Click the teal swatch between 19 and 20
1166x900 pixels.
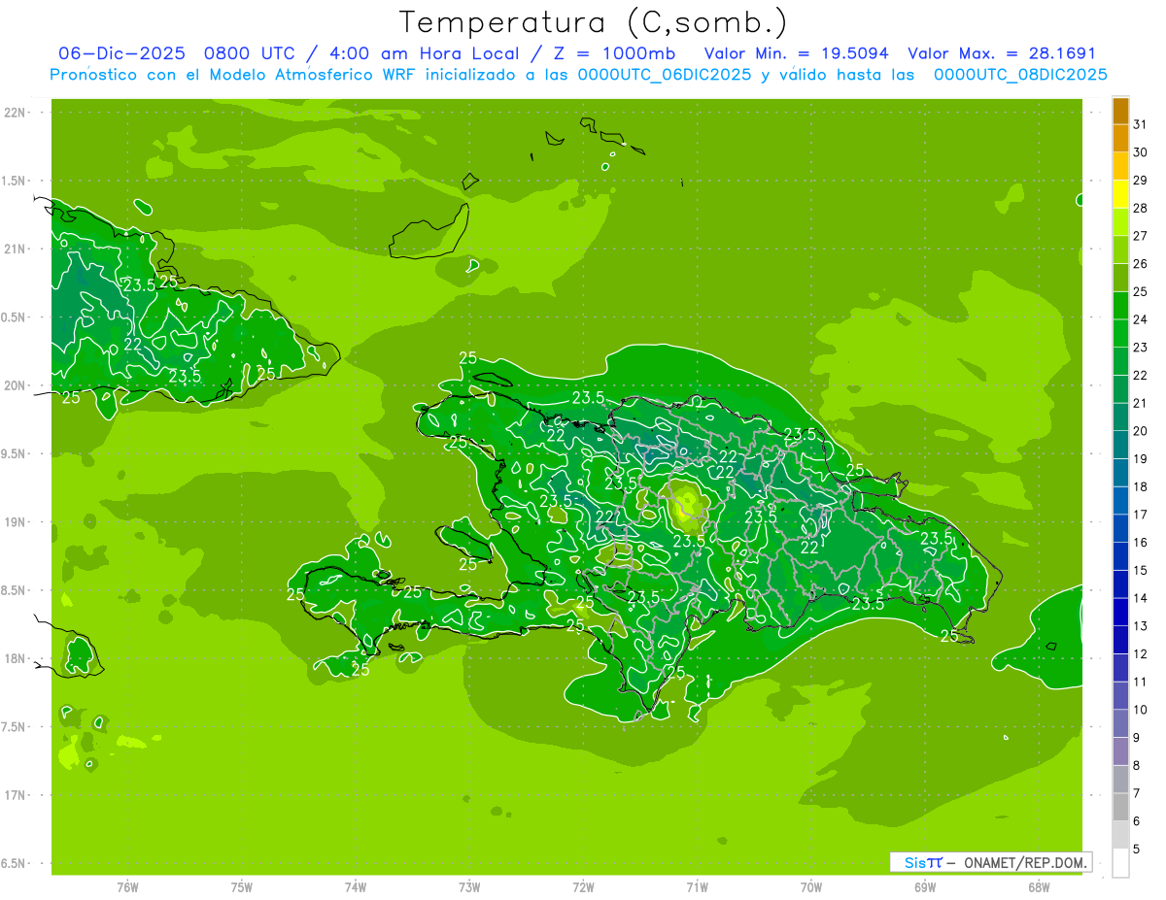coord(1120,445)
